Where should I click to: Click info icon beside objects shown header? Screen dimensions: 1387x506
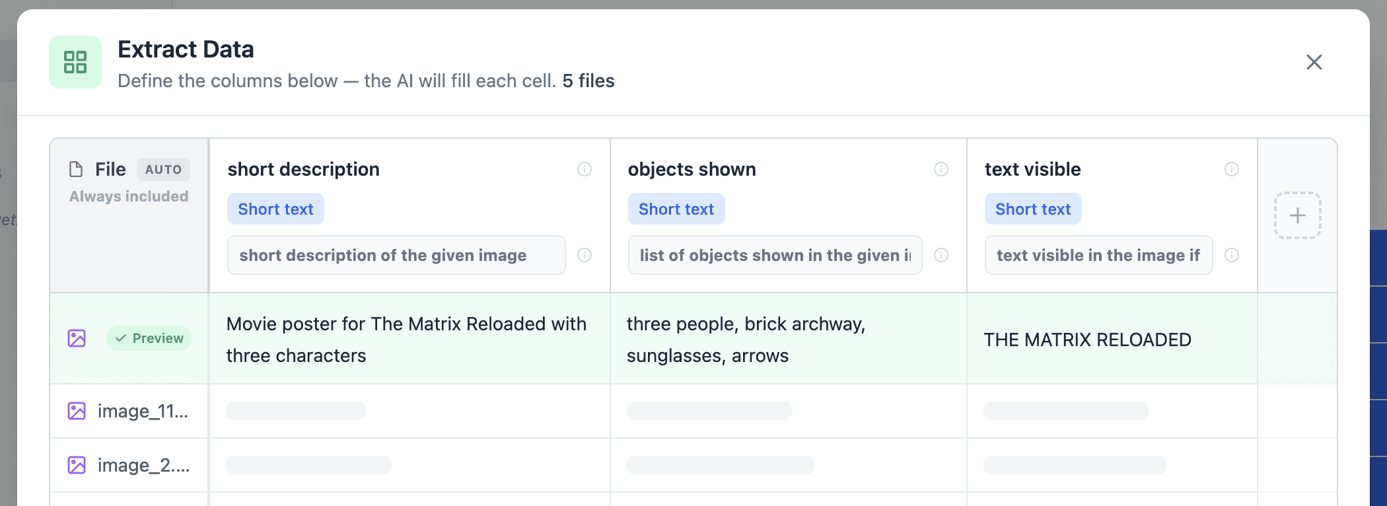click(941, 169)
